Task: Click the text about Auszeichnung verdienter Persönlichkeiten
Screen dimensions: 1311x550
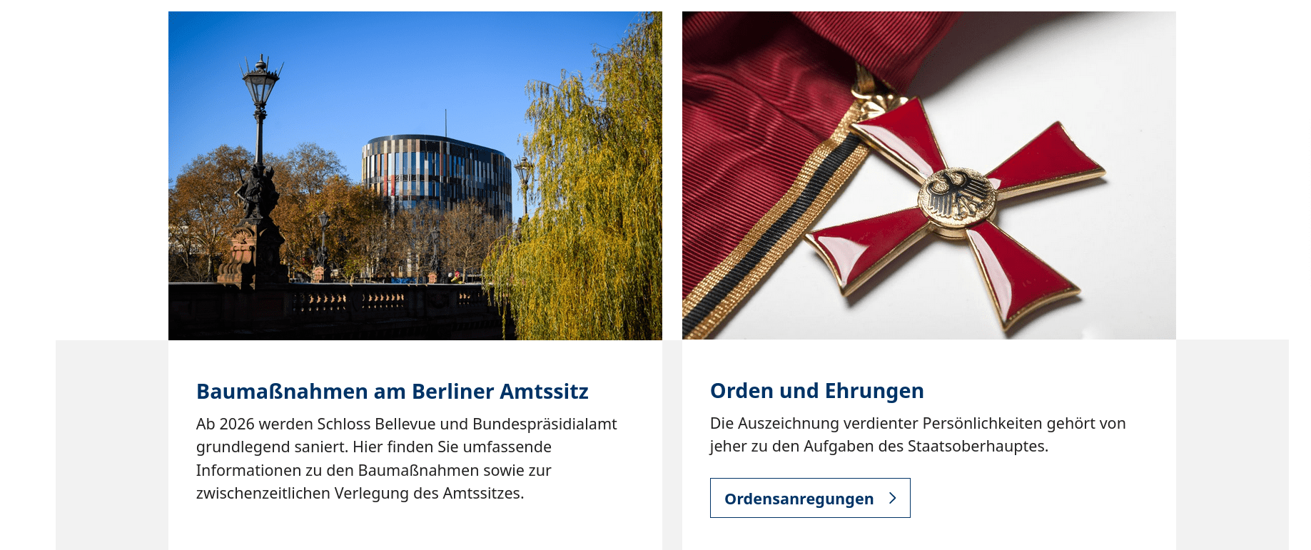Action: [918, 434]
